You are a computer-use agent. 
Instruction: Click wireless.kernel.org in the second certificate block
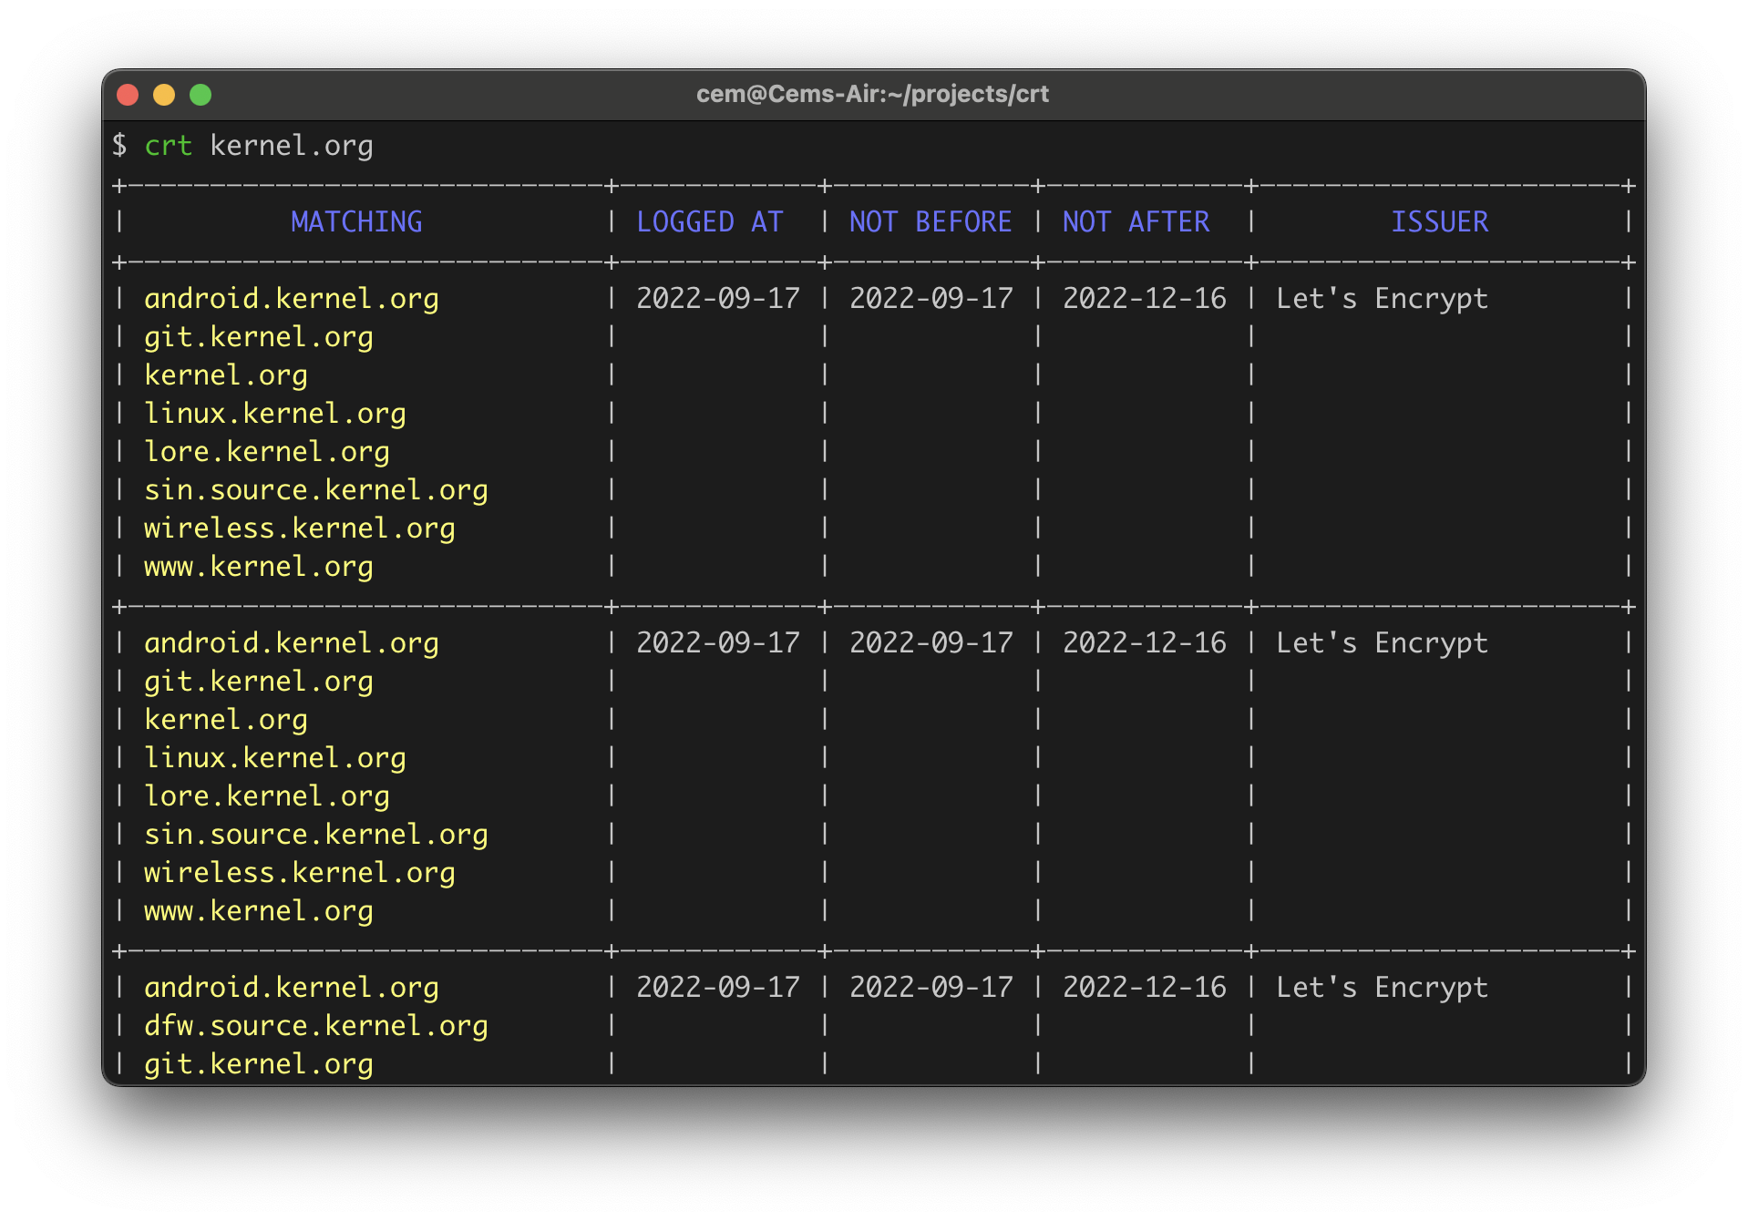(300, 873)
